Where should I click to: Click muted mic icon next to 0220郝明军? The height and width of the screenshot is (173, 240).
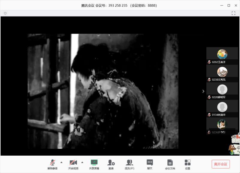coord(209,97)
